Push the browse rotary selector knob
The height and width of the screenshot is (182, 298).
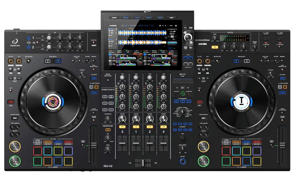pyautogui.click(x=188, y=37)
